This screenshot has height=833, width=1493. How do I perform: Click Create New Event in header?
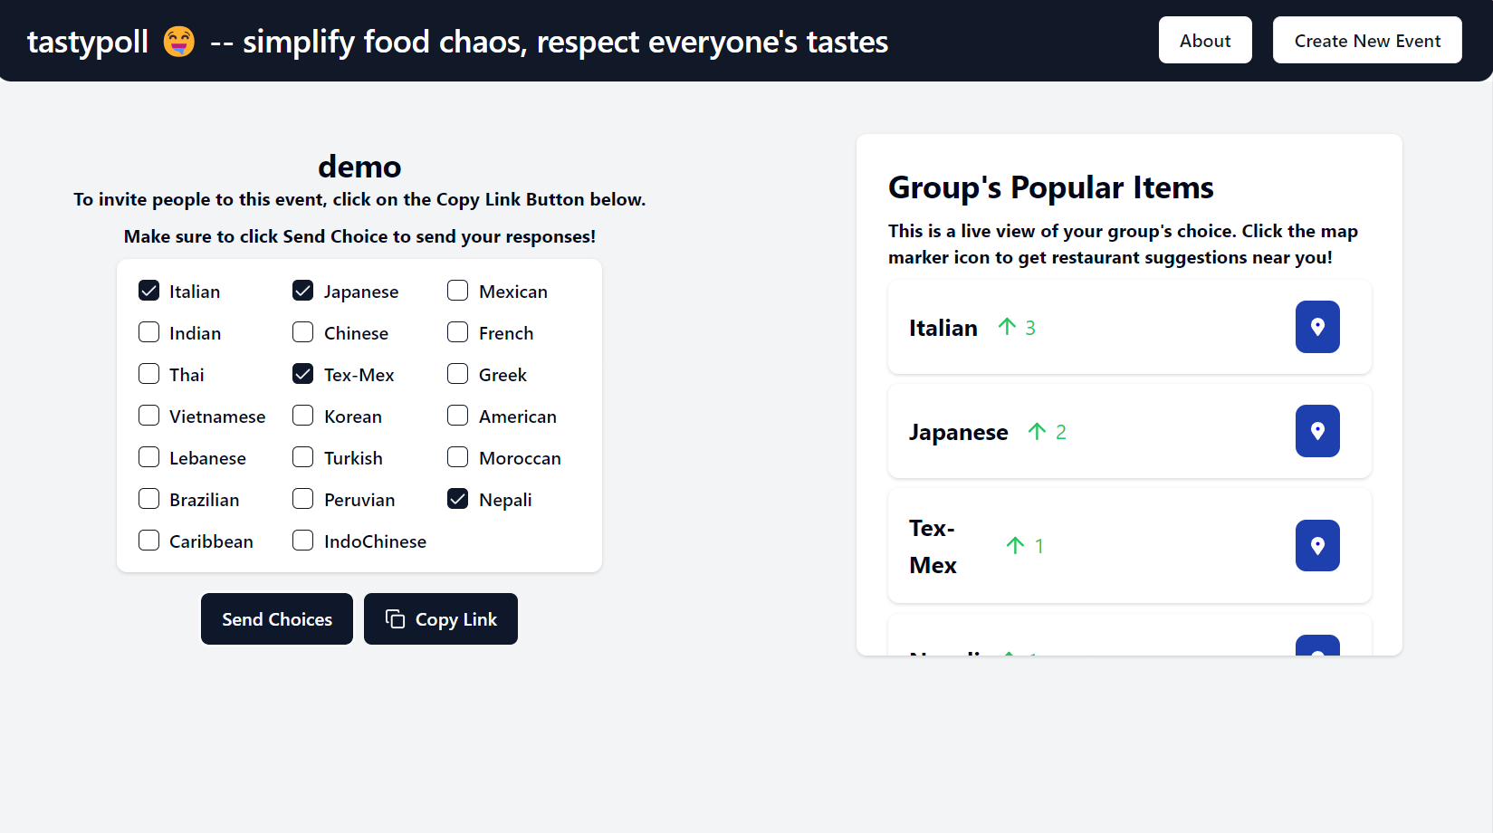[1366, 41]
